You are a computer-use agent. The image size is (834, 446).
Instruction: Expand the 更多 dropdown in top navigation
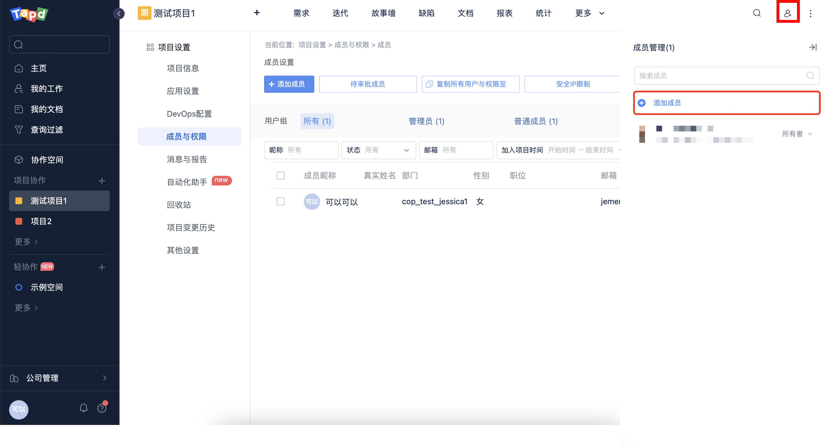click(x=590, y=13)
